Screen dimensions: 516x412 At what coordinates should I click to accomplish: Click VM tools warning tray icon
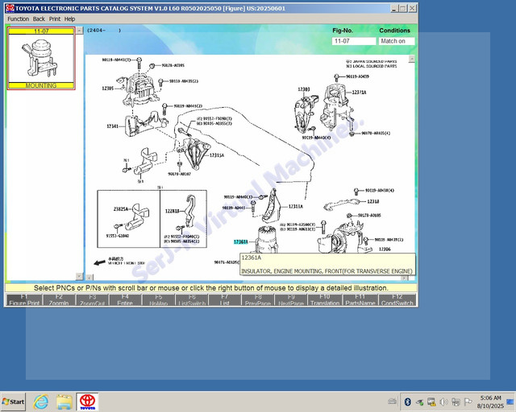coord(431,402)
